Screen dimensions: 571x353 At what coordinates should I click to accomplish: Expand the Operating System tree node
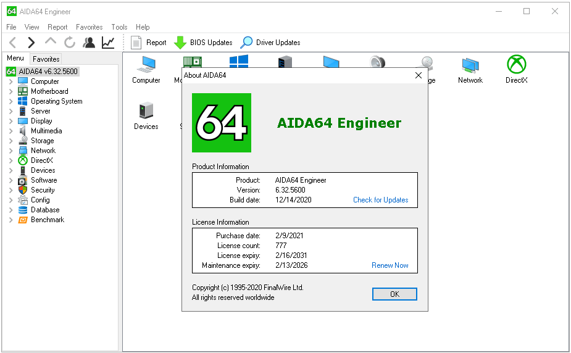point(10,101)
